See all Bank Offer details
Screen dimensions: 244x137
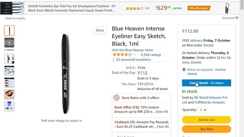[x=163, y=112]
